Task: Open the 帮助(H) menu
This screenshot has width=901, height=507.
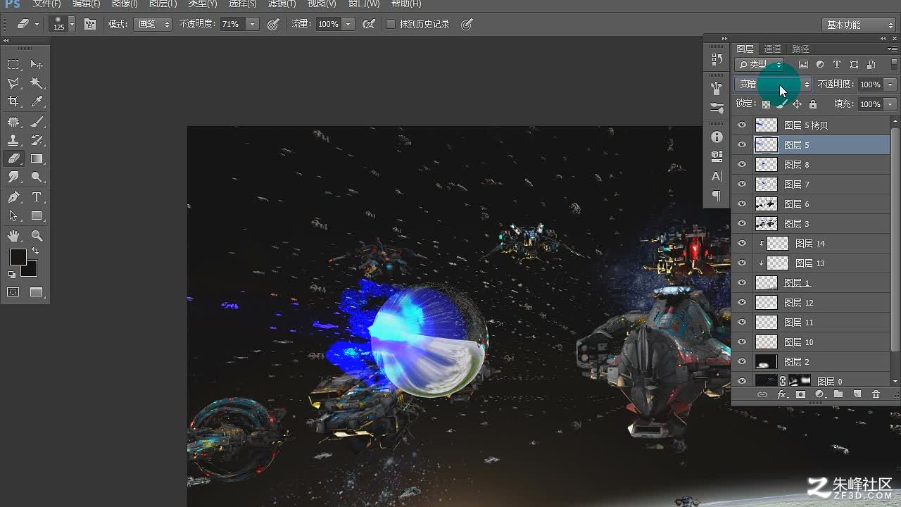Action: click(x=405, y=4)
